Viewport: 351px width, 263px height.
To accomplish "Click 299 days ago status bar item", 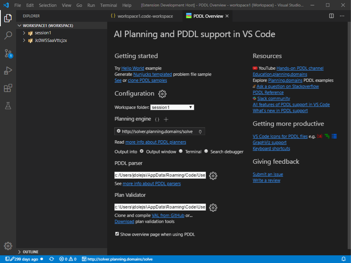I will pos(24,259).
